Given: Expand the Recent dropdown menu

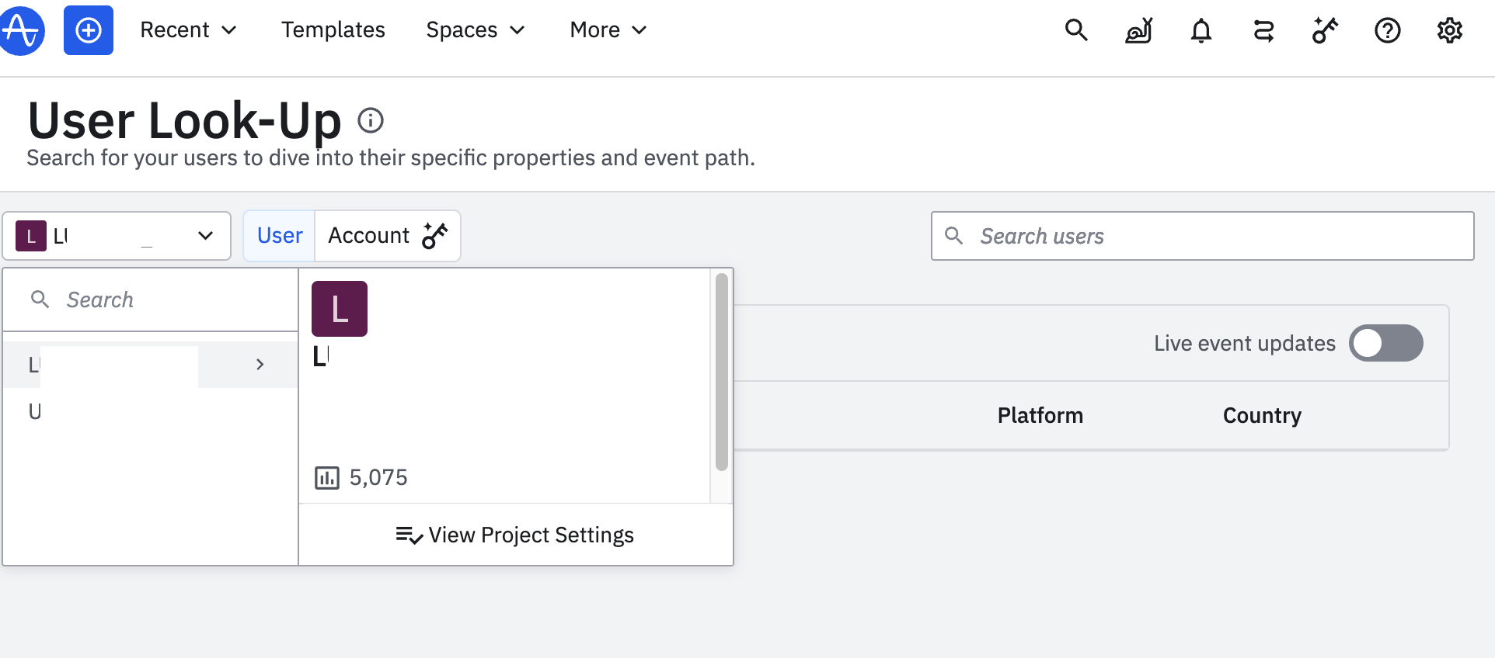Looking at the screenshot, I should pyautogui.click(x=188, y=30).
